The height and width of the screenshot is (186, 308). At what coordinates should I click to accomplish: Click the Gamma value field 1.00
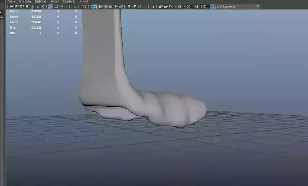pos(204,6)
